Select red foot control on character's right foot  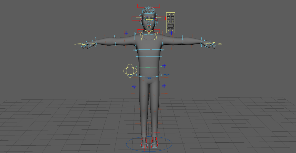[x=144, y=142]
